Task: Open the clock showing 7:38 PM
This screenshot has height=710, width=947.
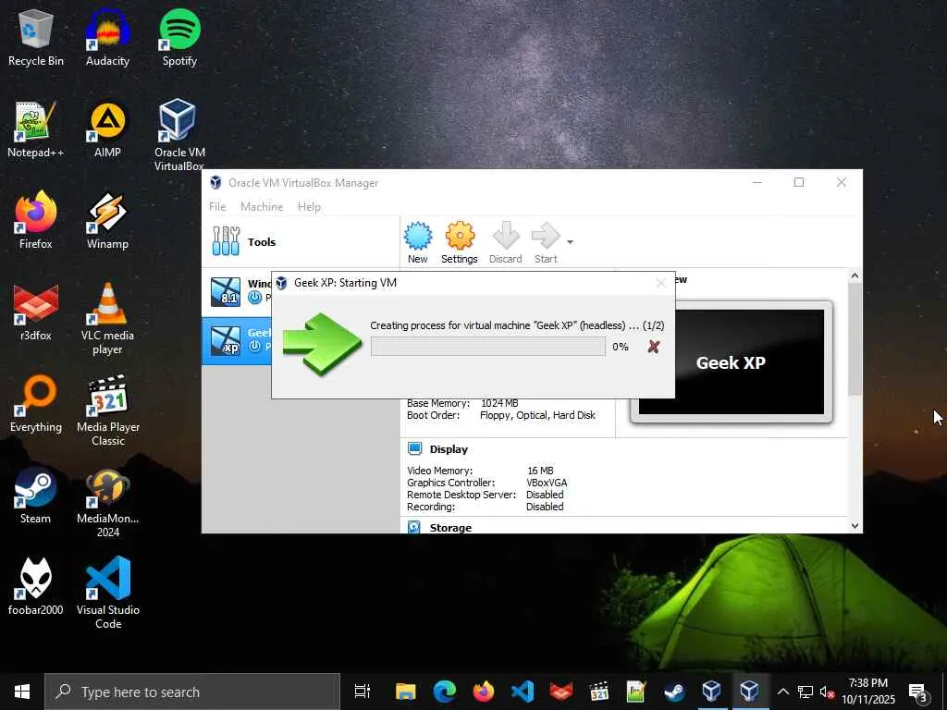Action: [x=868, y=692]
